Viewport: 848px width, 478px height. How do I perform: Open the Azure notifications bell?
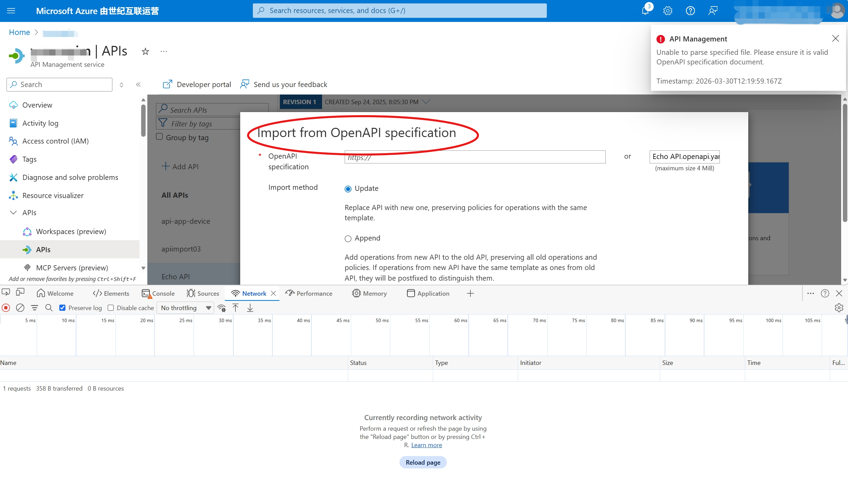(x=645, y=11)
